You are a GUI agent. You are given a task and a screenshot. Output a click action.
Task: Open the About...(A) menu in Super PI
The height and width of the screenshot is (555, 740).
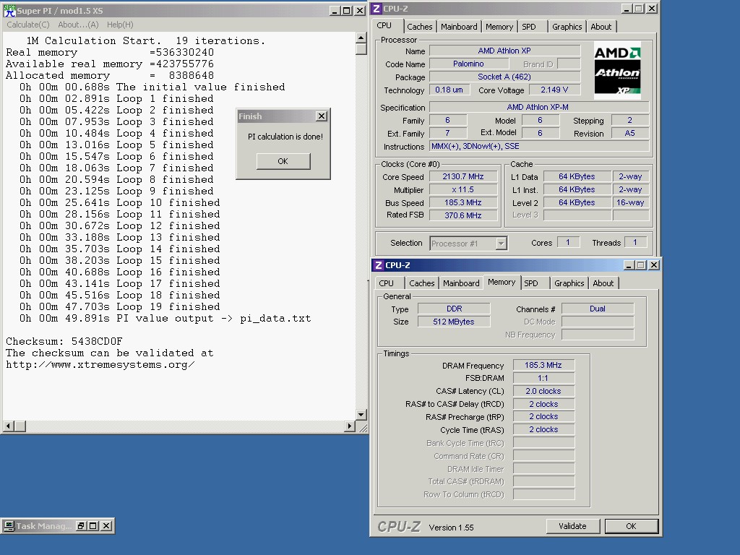tap(78, 25)
